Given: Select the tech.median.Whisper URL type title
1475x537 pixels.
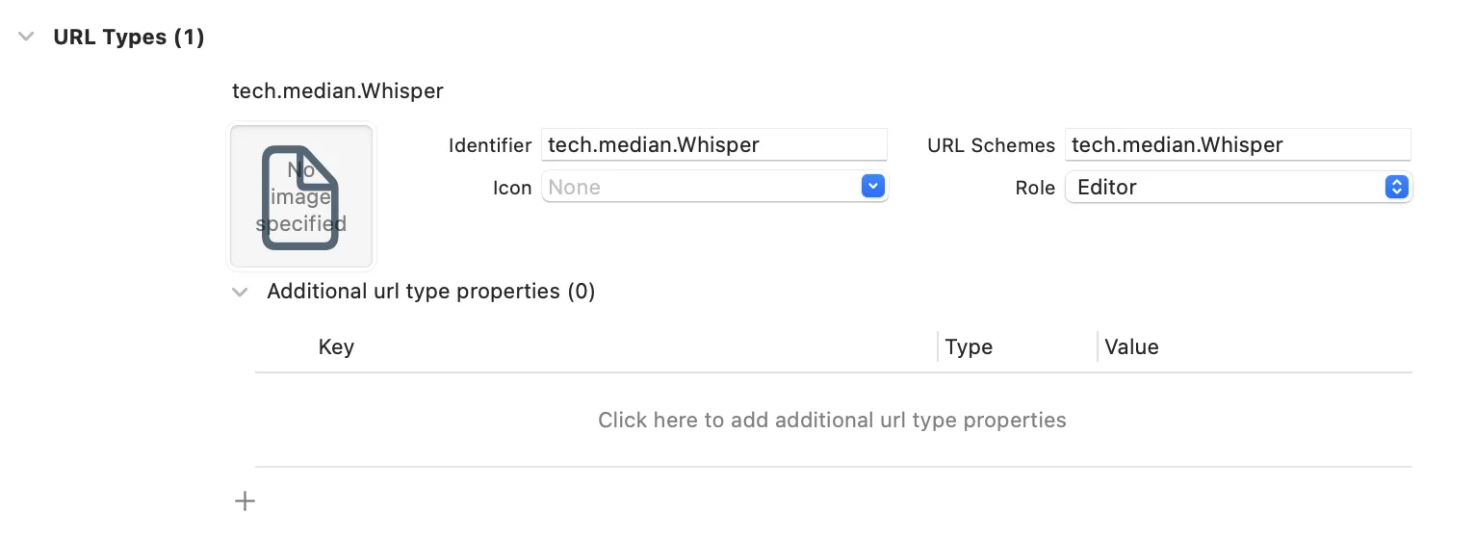Looking at the screenshot, I should [338, 91].
